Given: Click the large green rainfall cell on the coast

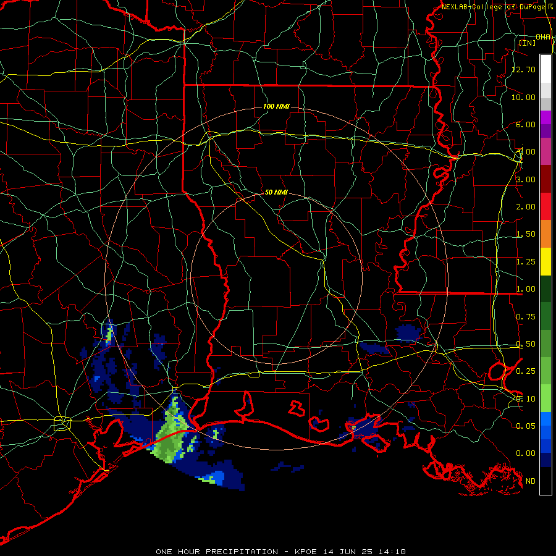Looking at the screenshot, I should coord(172,434).
